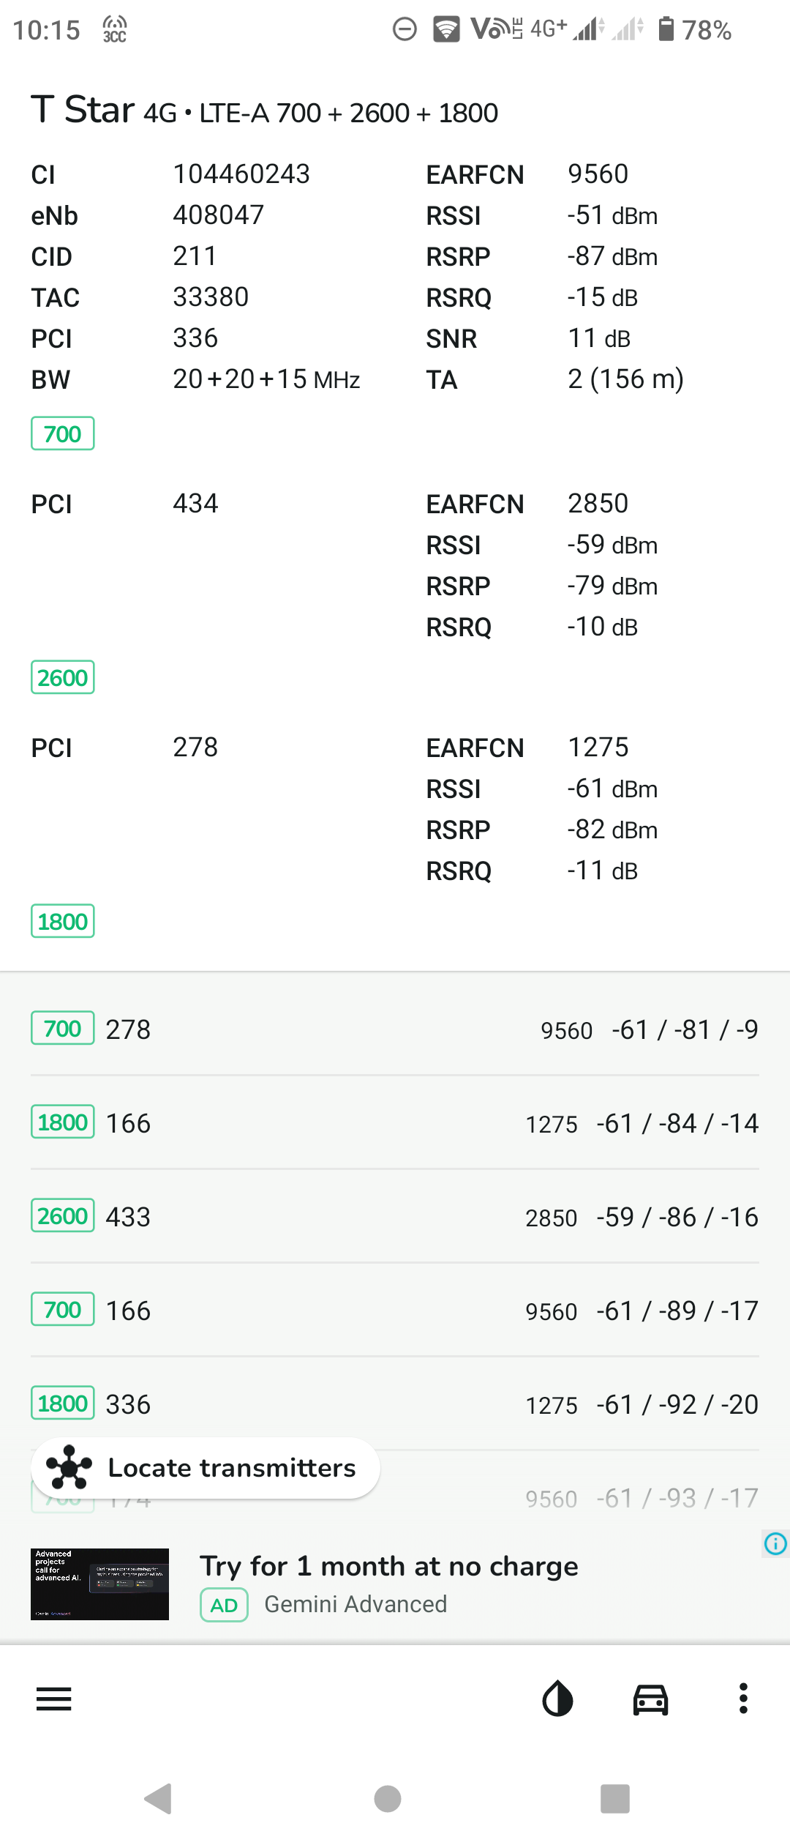Toggle the dark theme contrast icon
Screen dimensions: 790x1845
(x=557, y=1699)
